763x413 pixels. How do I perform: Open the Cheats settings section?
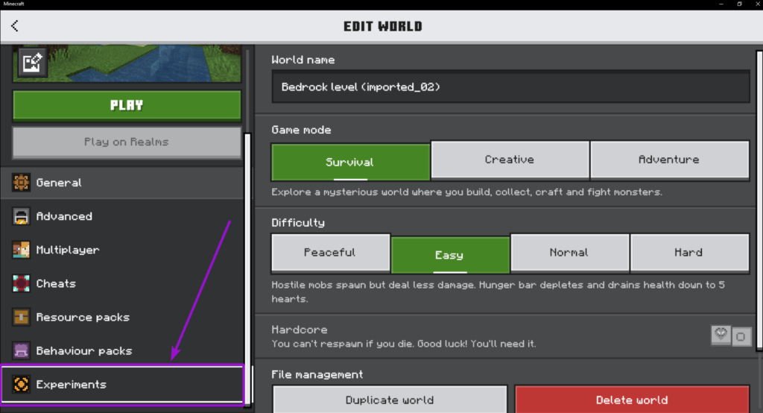121,283
